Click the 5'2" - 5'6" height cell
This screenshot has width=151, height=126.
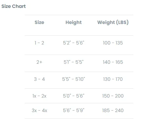tap(74, 43)
